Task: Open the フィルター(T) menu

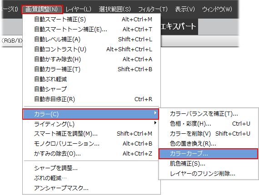Action: (153, 9)
